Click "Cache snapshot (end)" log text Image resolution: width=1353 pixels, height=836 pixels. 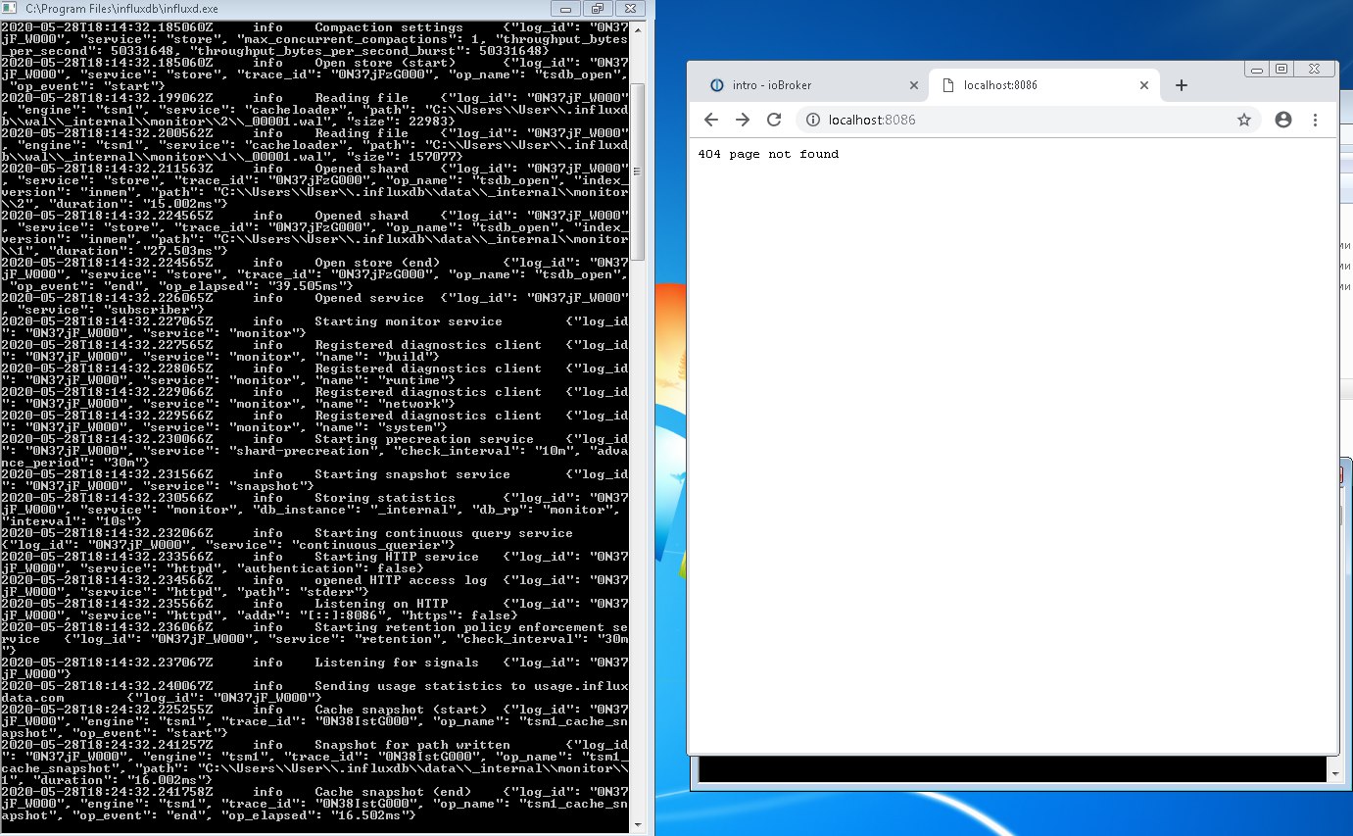click(x=393, y=792)
